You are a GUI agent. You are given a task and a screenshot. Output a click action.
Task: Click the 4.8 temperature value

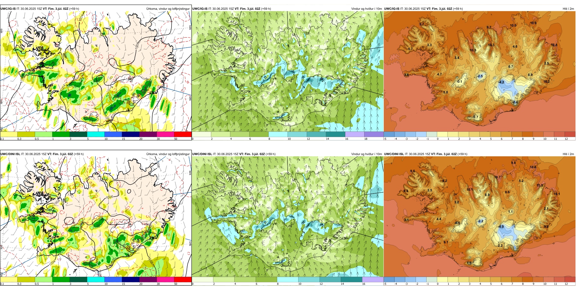tap(515, 47)
